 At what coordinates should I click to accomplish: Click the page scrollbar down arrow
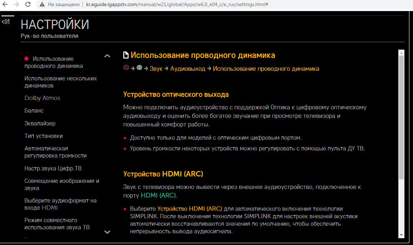[x=401, y=235]
